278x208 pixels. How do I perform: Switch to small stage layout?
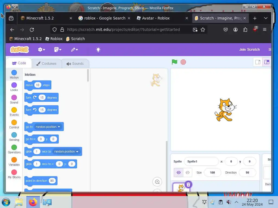(x=258, y=62)
